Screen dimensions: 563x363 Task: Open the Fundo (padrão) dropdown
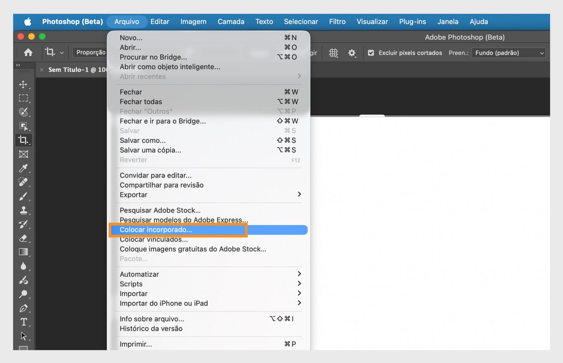click(x=509, y=53)
